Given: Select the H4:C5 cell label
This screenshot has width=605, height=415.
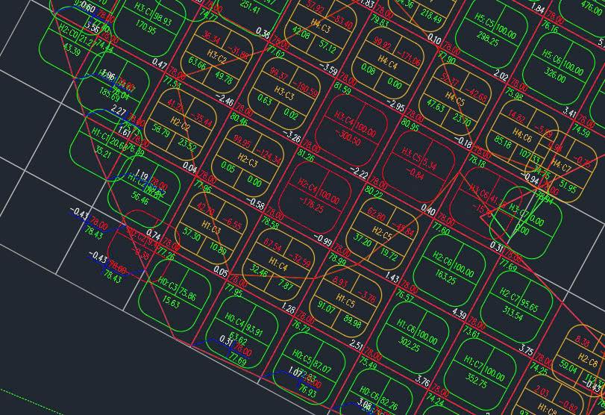Looking at the screenshot, I should [455, 99].
